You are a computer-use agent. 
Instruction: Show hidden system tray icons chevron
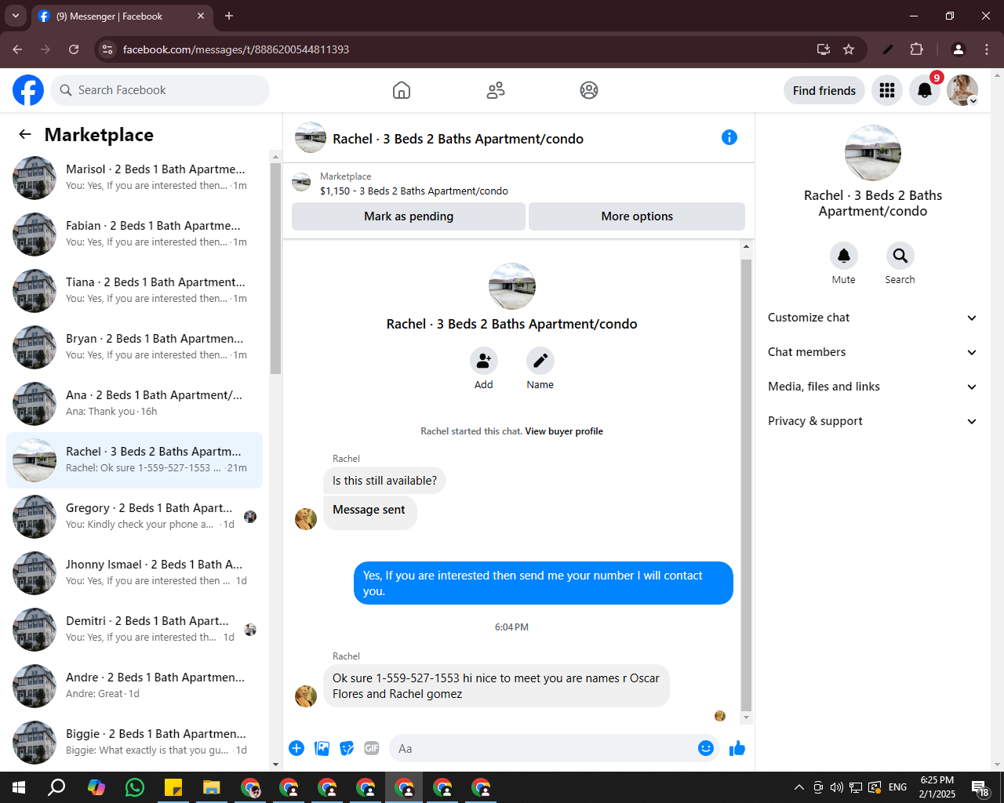(x=798, y=787)
